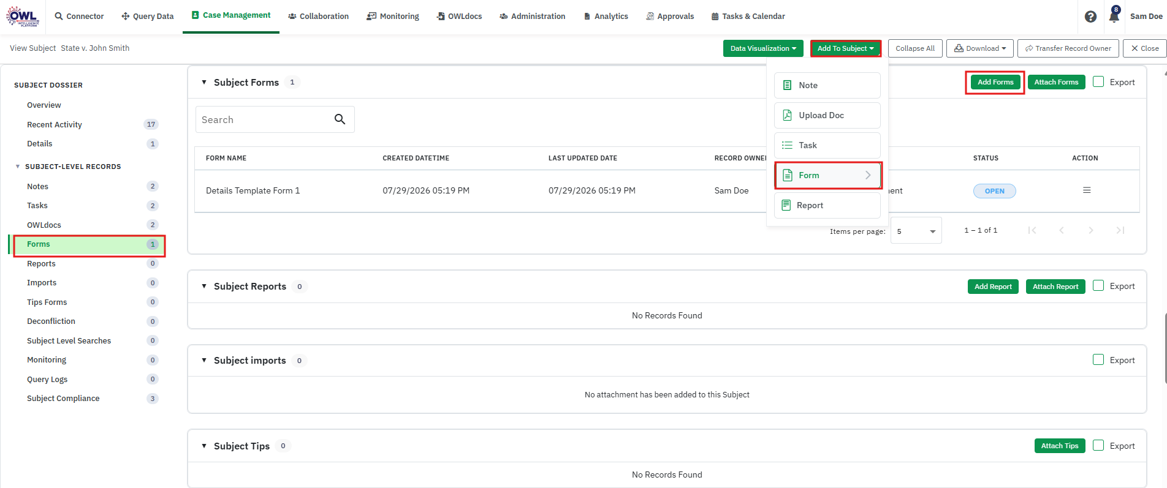Select Query Logs in sidebar

point(47,379)
